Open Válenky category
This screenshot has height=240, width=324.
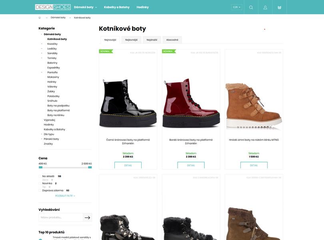click(52, 87)
